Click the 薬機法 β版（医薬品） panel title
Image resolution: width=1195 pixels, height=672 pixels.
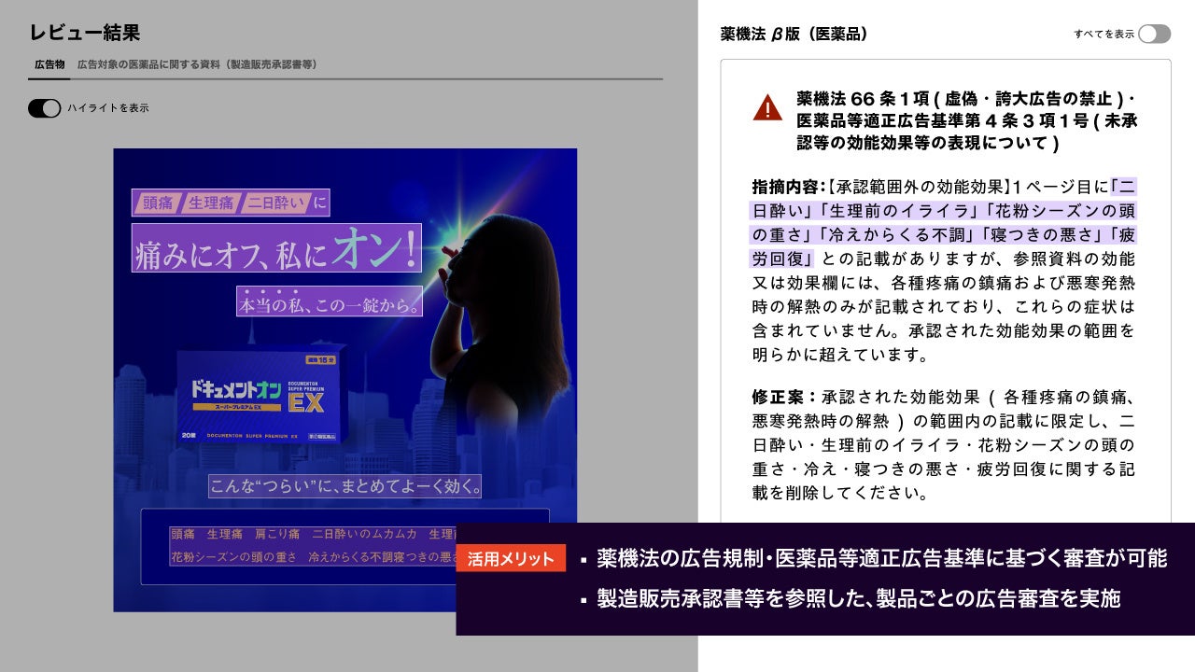[794, 35]
